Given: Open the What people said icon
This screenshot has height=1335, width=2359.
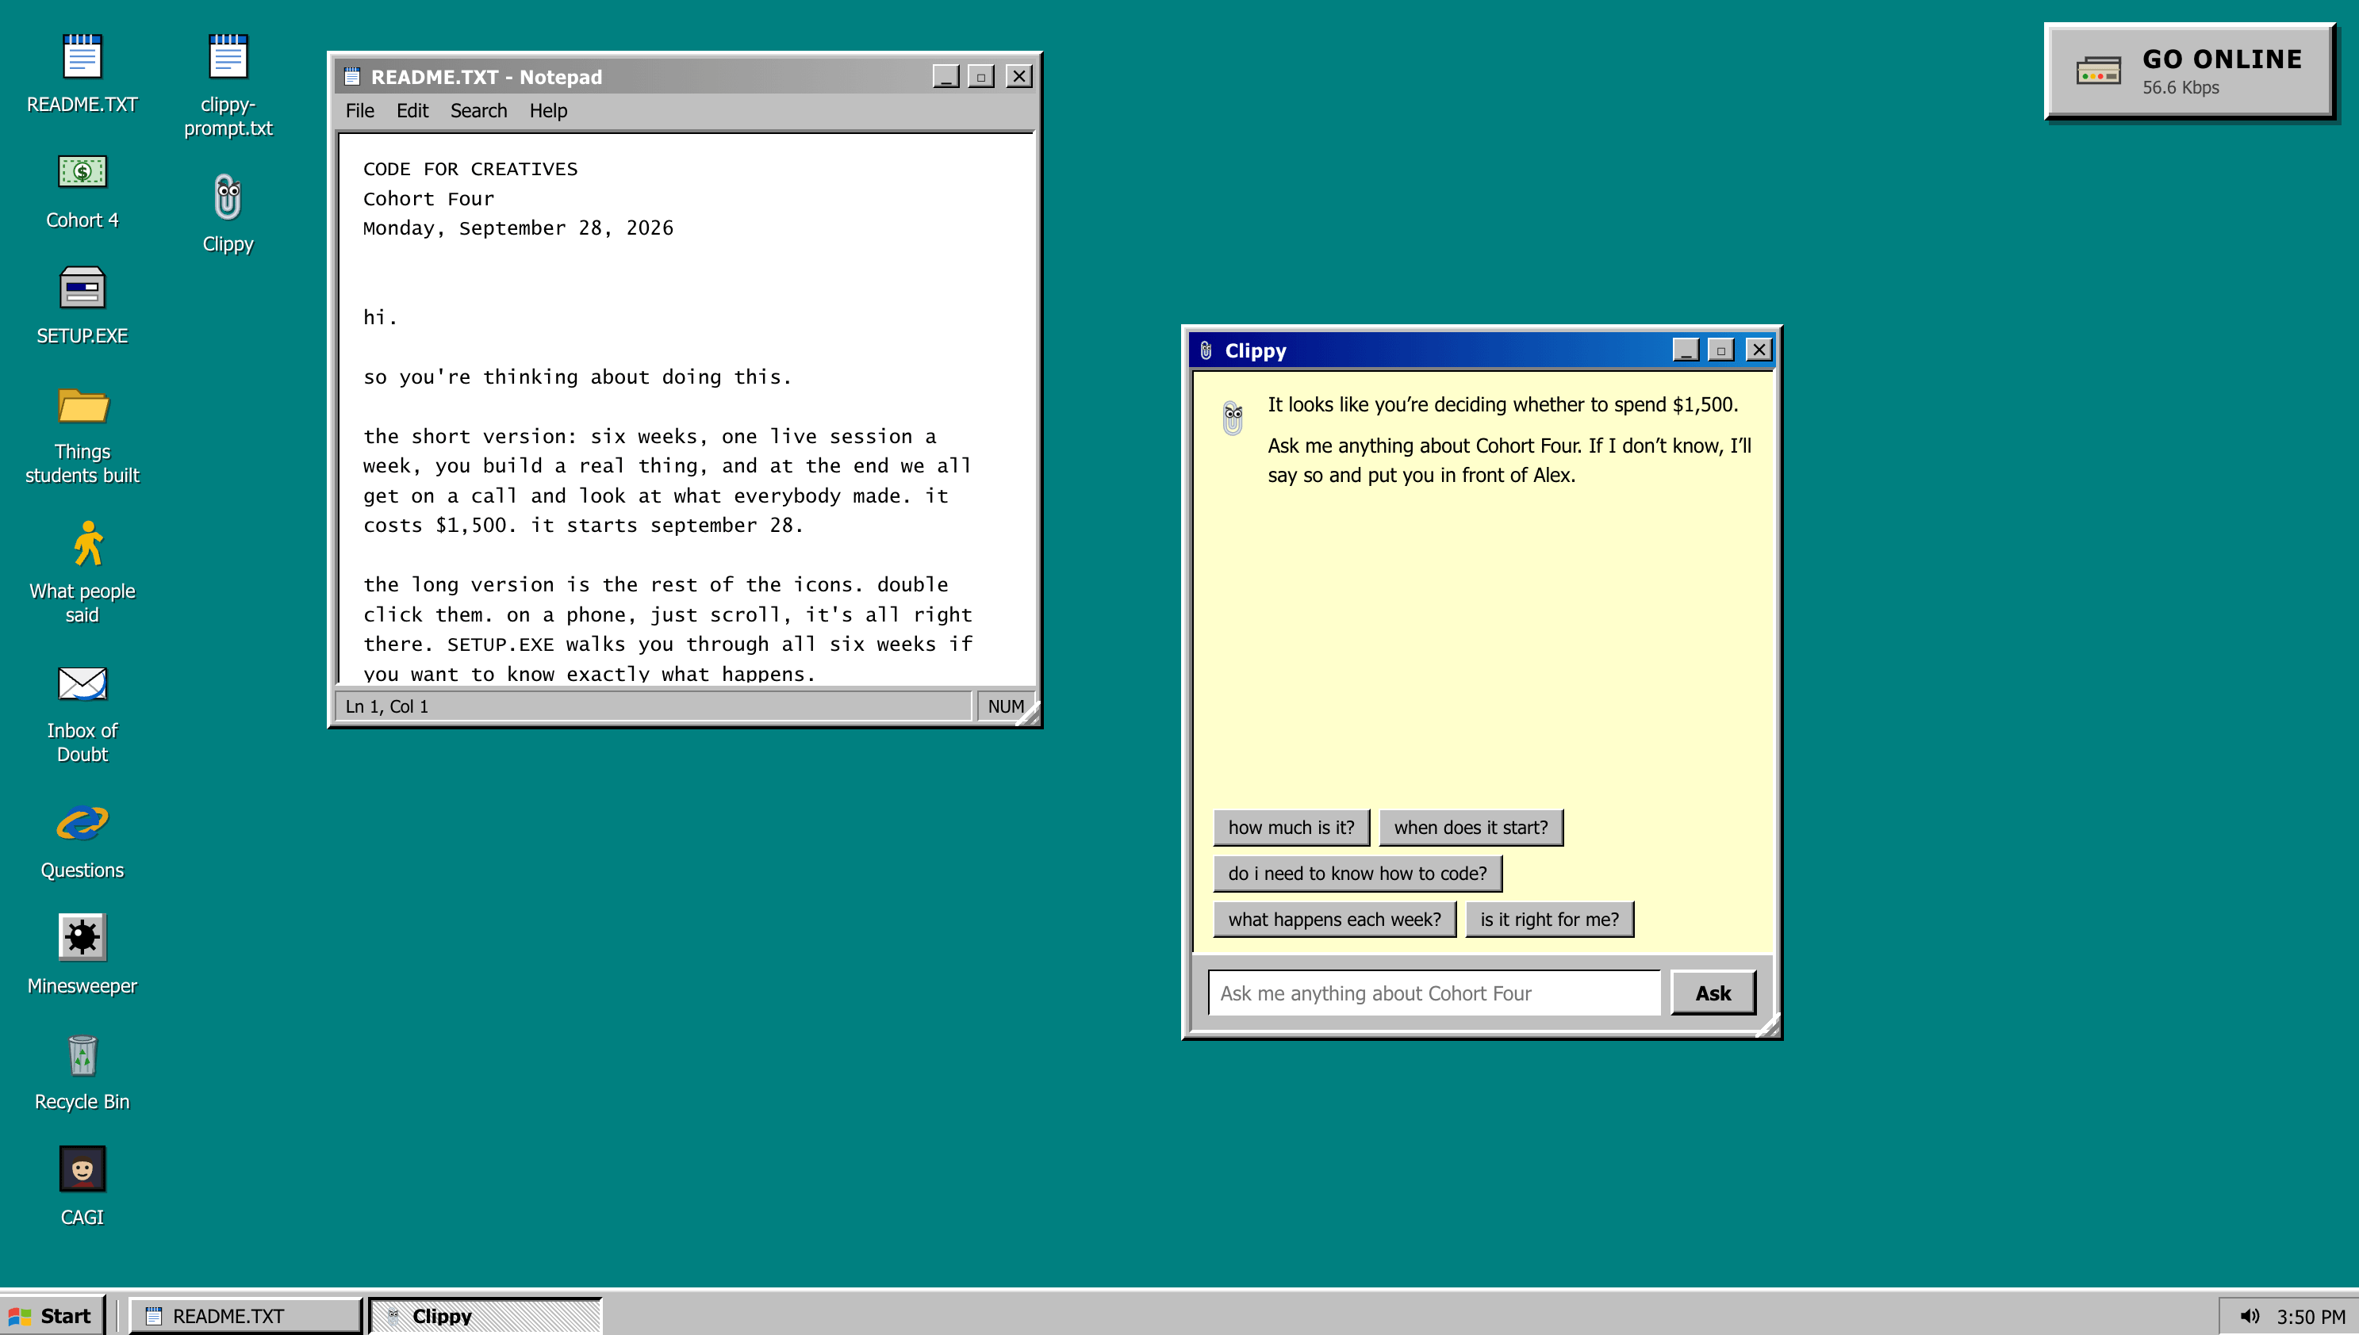Looking at the screenshot, I should pos(82,572).
